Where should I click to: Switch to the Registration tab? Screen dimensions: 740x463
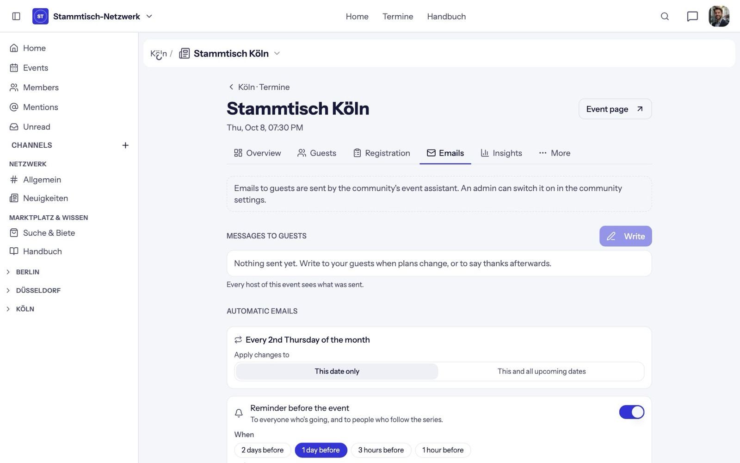382,153
